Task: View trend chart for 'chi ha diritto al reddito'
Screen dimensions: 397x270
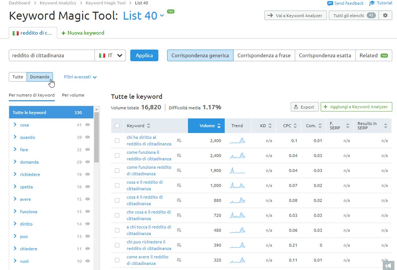Action: 237,141
